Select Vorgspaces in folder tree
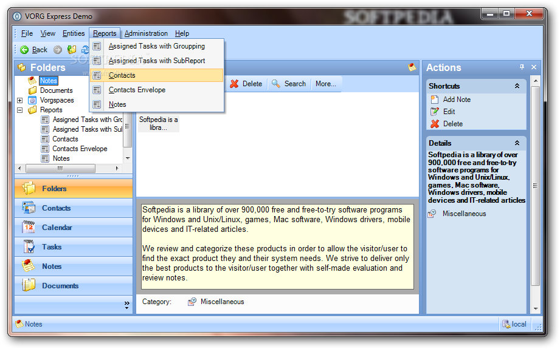The width and height of the screenshot is (560, 349). tap(57, 100)
